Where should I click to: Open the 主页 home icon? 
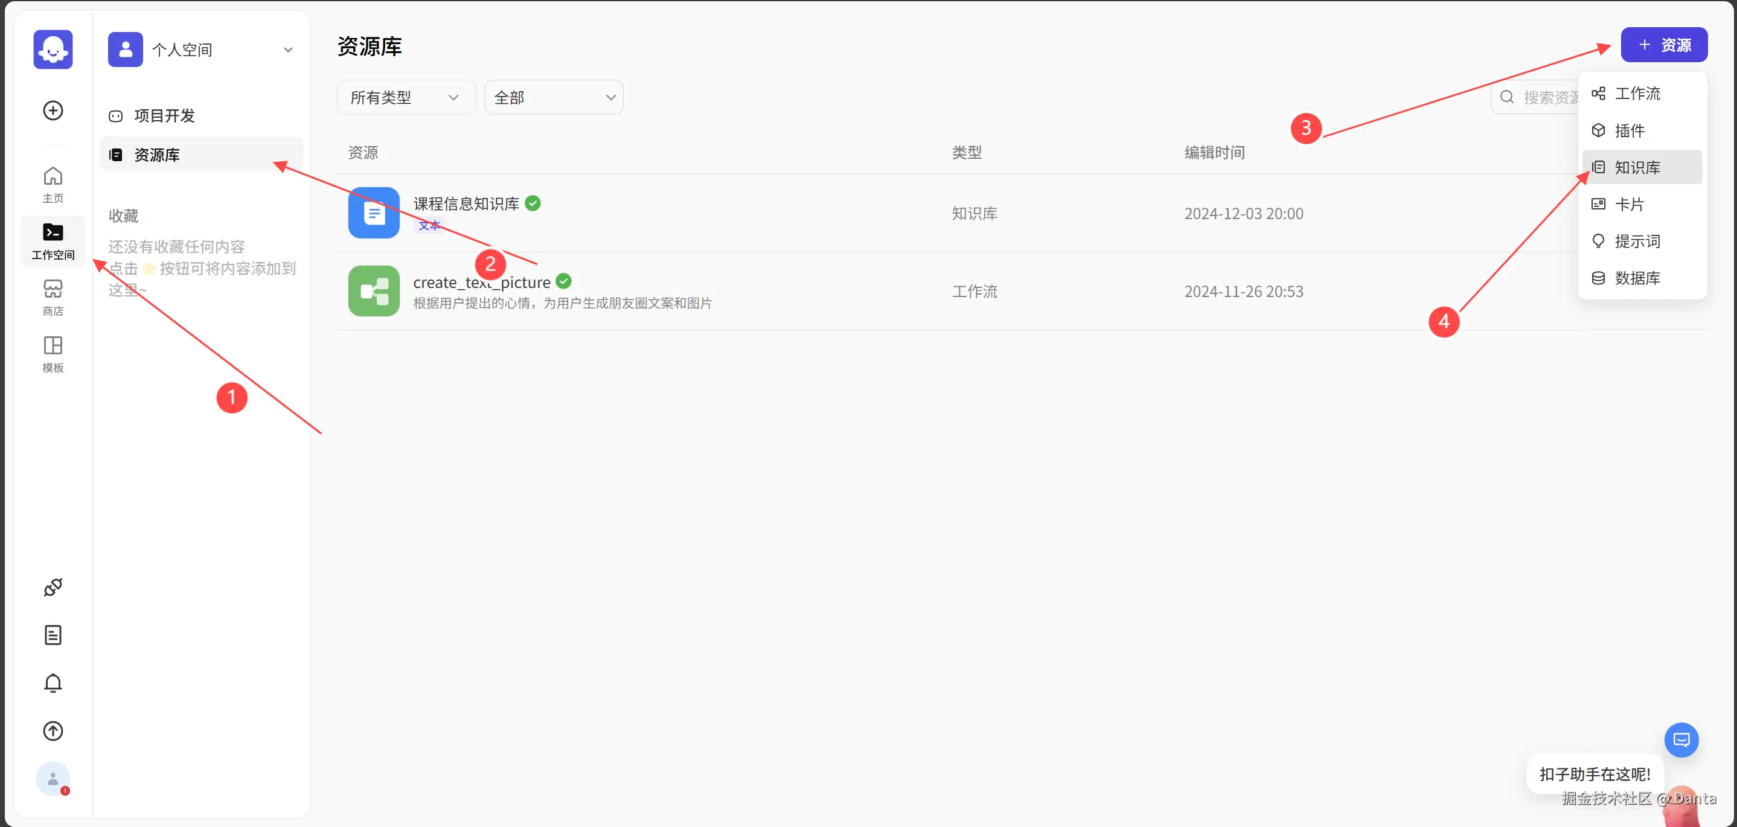pyautogui.click(x=53, y=184)
